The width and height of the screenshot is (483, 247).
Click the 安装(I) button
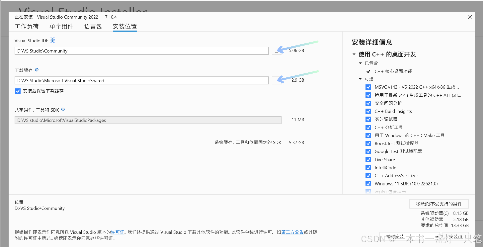coord(455,237)
